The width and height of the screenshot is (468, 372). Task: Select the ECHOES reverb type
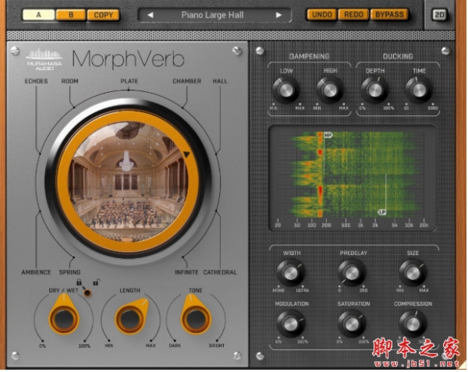click(36, 81)
